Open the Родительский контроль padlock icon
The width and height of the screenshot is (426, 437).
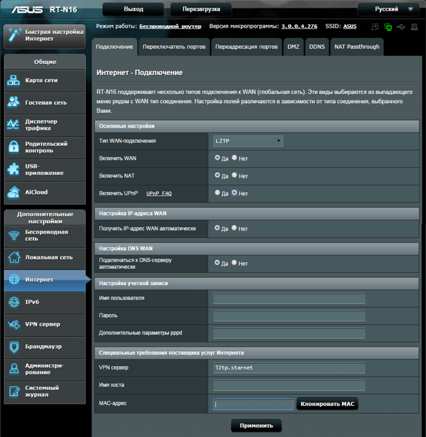[x=14, y=147]
